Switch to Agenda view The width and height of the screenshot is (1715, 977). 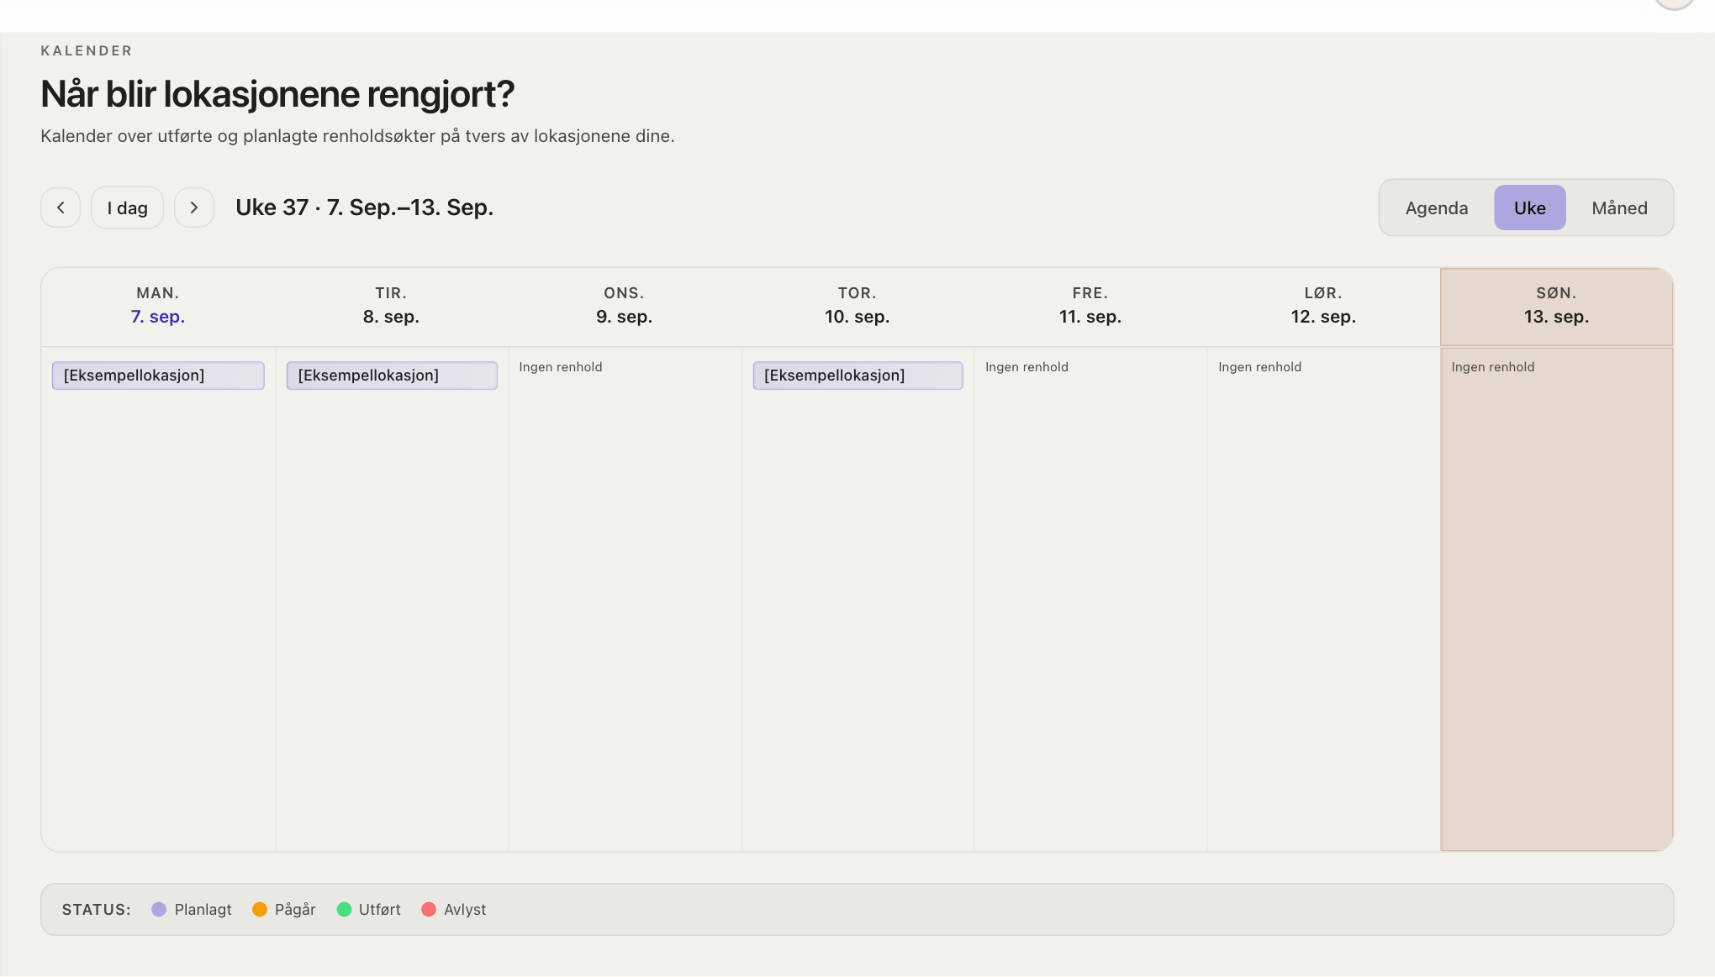(x=1437, y=207)
